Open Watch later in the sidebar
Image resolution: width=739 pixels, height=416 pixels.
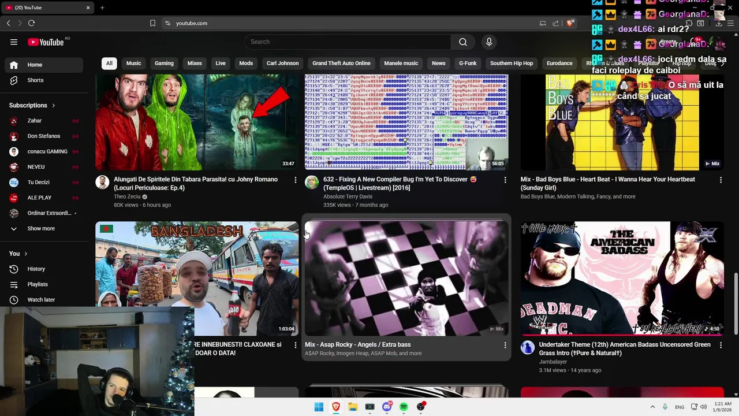click(x=43, y=300)
